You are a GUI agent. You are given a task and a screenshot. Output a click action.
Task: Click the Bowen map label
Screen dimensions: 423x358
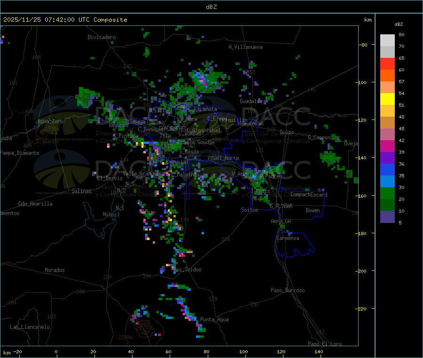(x=313, y=210)
